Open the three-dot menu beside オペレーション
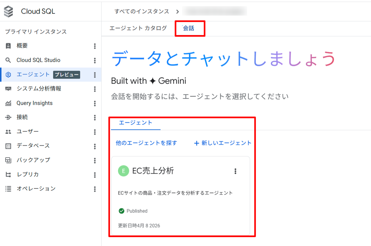Viewport: 371px width, 246px height. pos(95,189)
